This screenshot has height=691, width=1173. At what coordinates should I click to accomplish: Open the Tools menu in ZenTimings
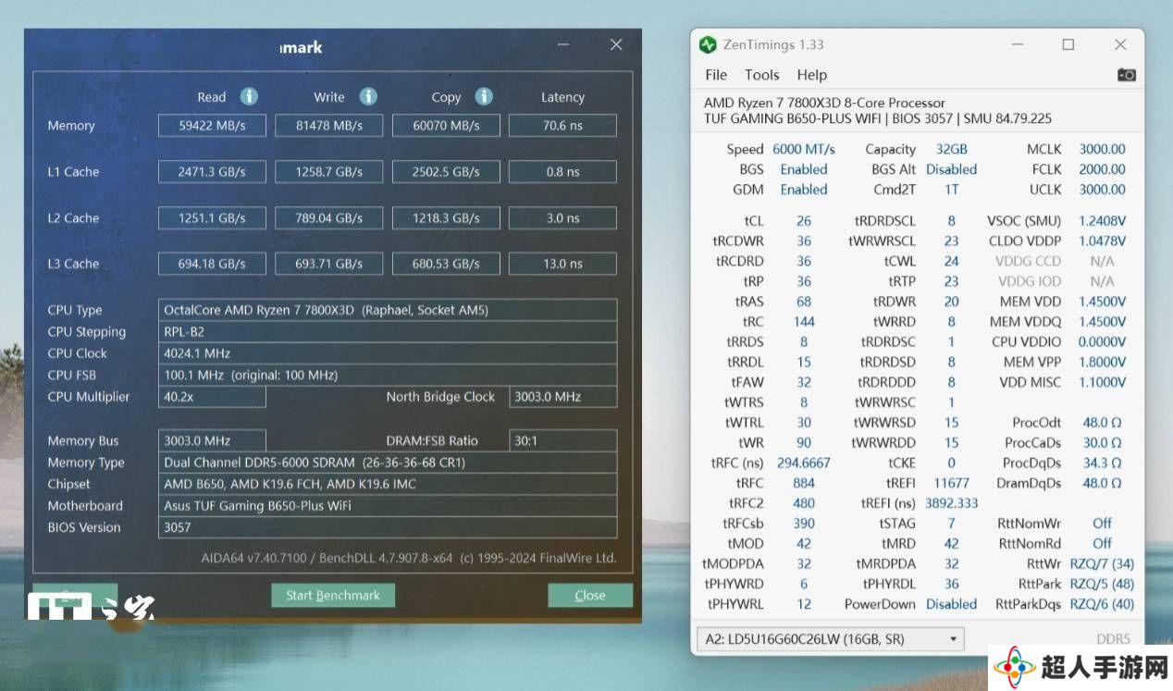coord(762,75)
